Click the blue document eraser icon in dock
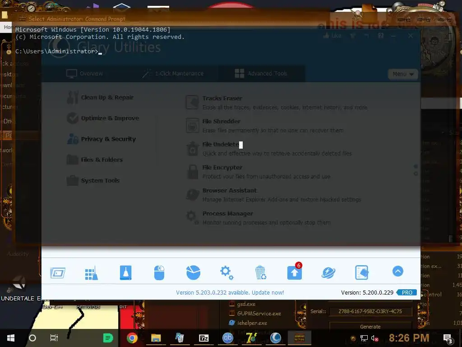Image resolution: width=462 pixels, height=347 pixels. pos(362,272)
